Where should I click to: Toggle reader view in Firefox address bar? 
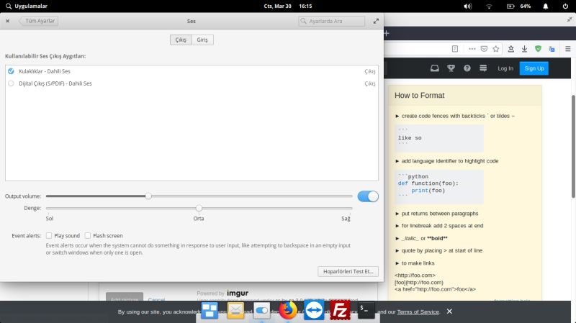pyautogui.click(x=455, y=49)
